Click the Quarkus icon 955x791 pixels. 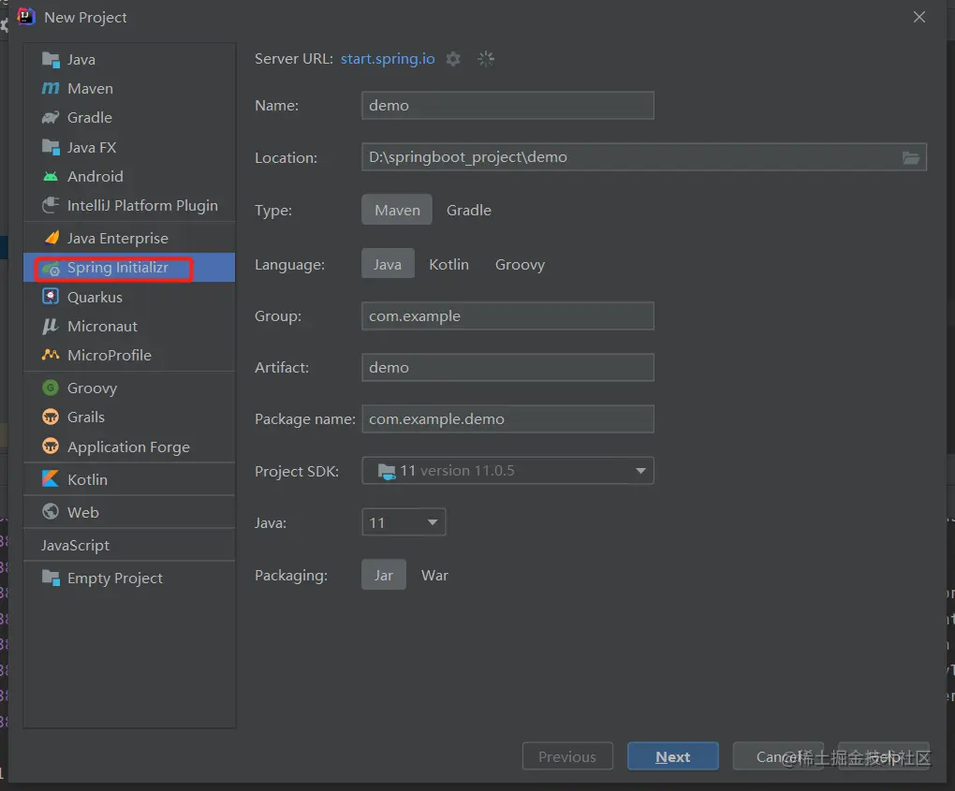click(51, 297)
